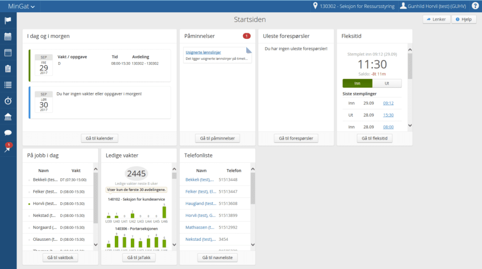Screen dimensions: 482x269
Task: Open the calendar icon in the sidebar
Action: coord(8,37)
